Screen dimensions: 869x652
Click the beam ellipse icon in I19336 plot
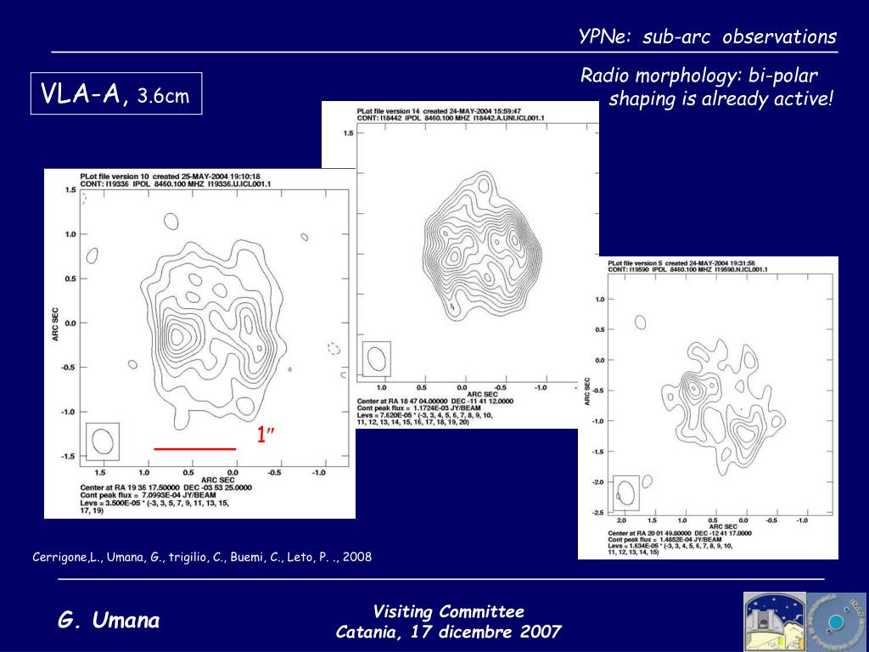103,441
